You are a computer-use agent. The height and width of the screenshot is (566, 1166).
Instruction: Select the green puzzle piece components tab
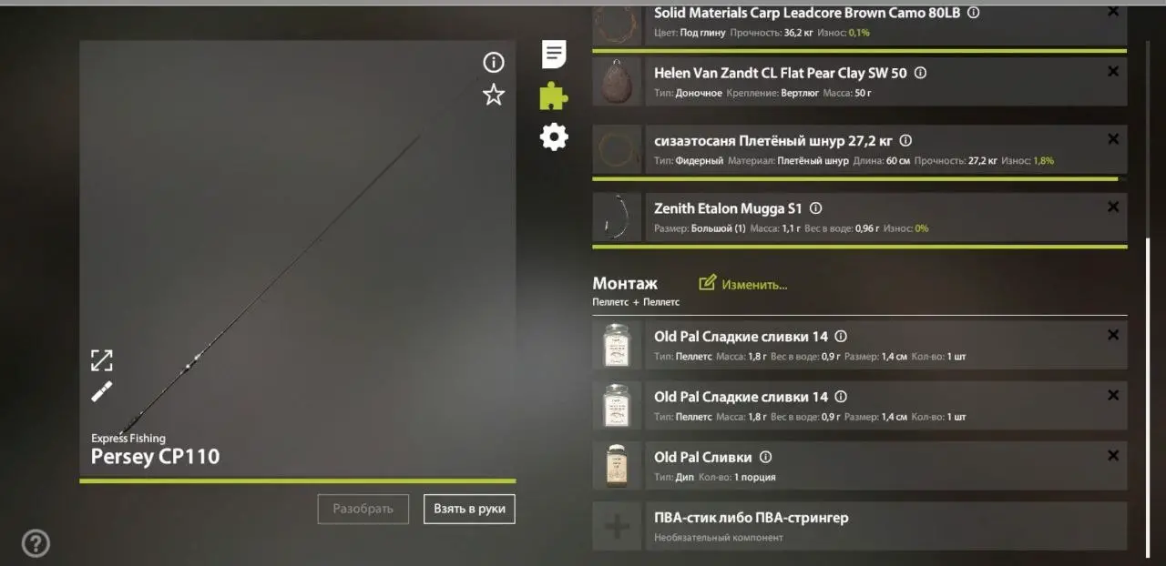[554, 96]
